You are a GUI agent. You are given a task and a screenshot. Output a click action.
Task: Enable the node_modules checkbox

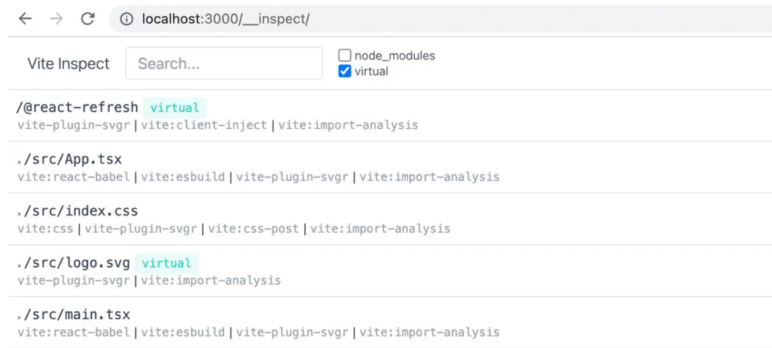tap(345, 56)
